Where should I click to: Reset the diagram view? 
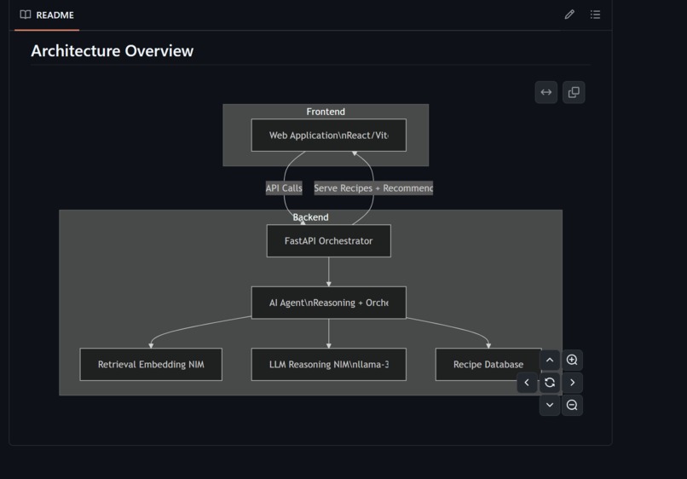pyautogui.click(x=550, y=383)
